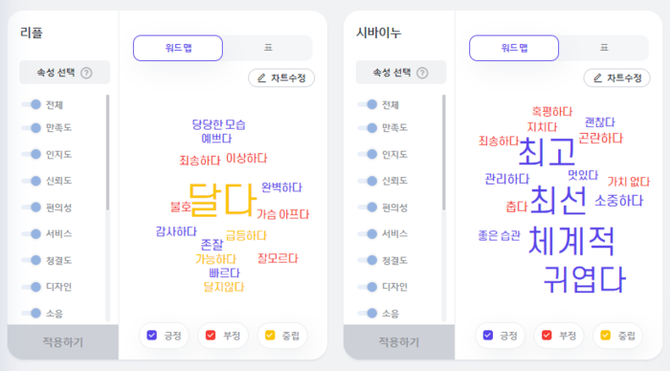Click the word 체계적 in 시바이누 word cloud

pos(571,241)
